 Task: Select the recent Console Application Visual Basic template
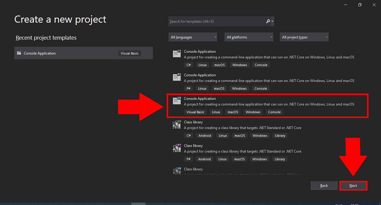(x=84, y=53)
